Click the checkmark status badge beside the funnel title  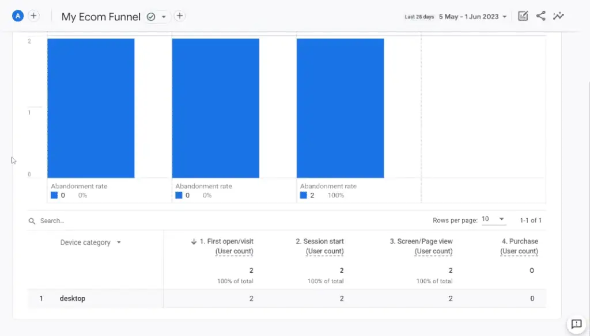(x=152, y=17)
